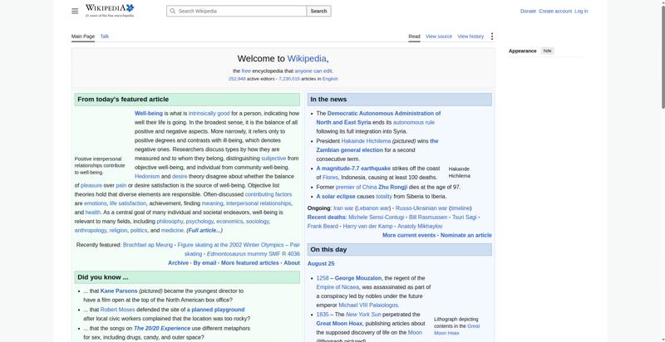Click the Harry van der Kamp link
This screenshot has height=342, width=665.
tap(367, 227)
